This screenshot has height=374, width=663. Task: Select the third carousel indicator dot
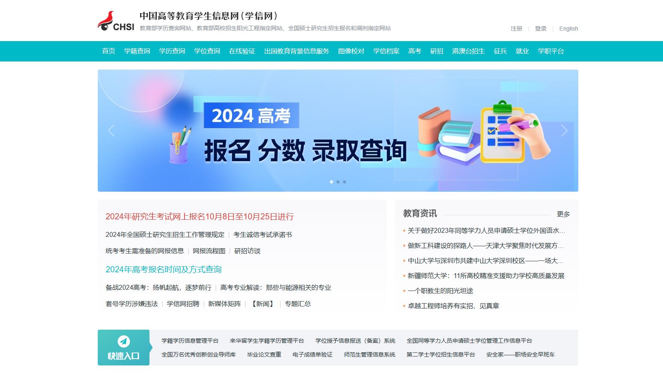[x=345, y=182]
